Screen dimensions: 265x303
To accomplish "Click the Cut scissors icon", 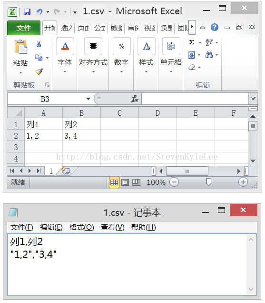I will (39, 44).
